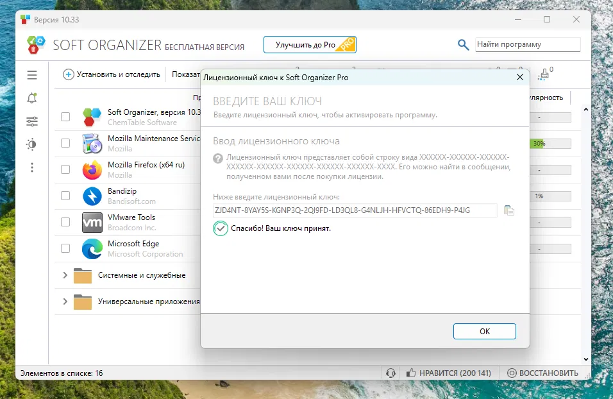This screenshot has height=399, width=613.
Task: Click the Универсальные приложения folder icon
Action: tap(83, 301)
